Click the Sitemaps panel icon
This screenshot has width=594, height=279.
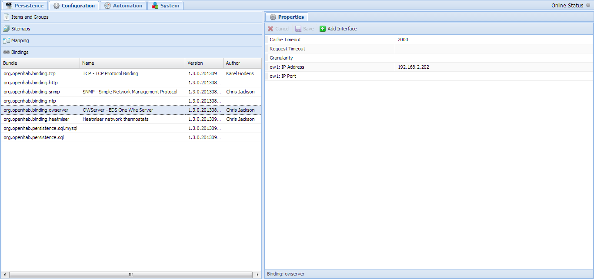7,29
